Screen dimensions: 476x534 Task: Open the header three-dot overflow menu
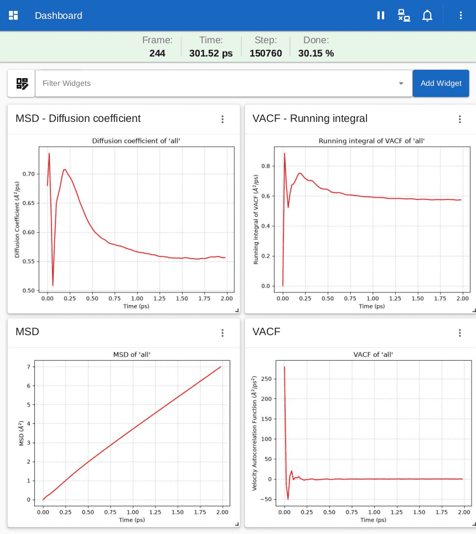point(461,16)
